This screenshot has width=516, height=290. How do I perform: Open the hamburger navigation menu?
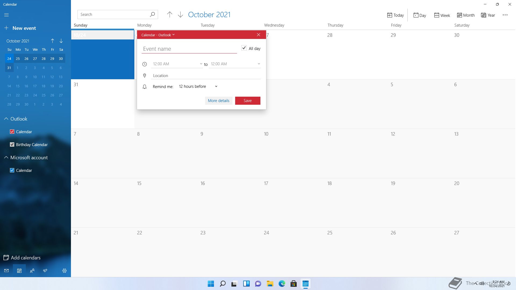click(x=6, y=15)
